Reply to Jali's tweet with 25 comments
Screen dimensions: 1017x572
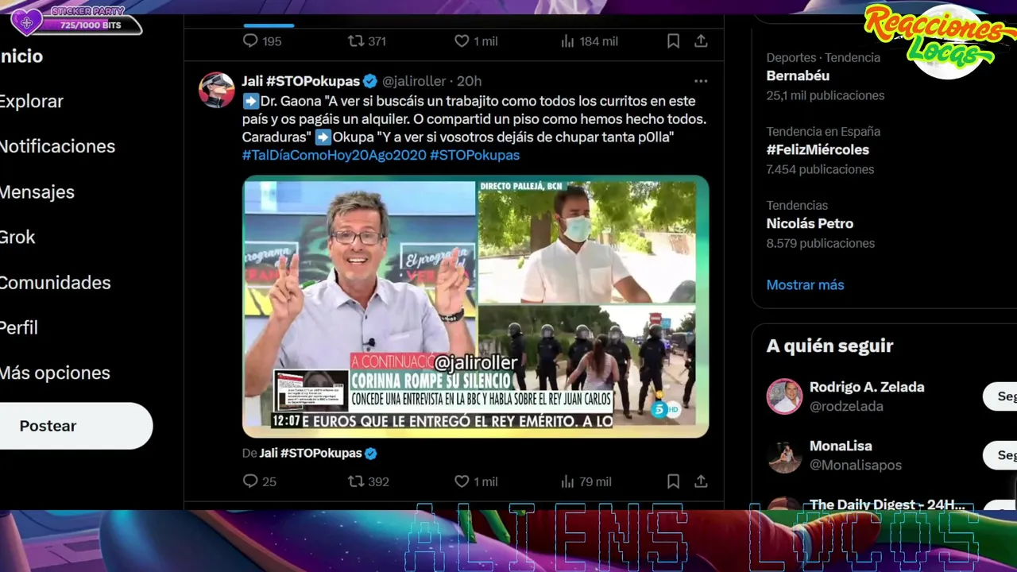point(260,481)
